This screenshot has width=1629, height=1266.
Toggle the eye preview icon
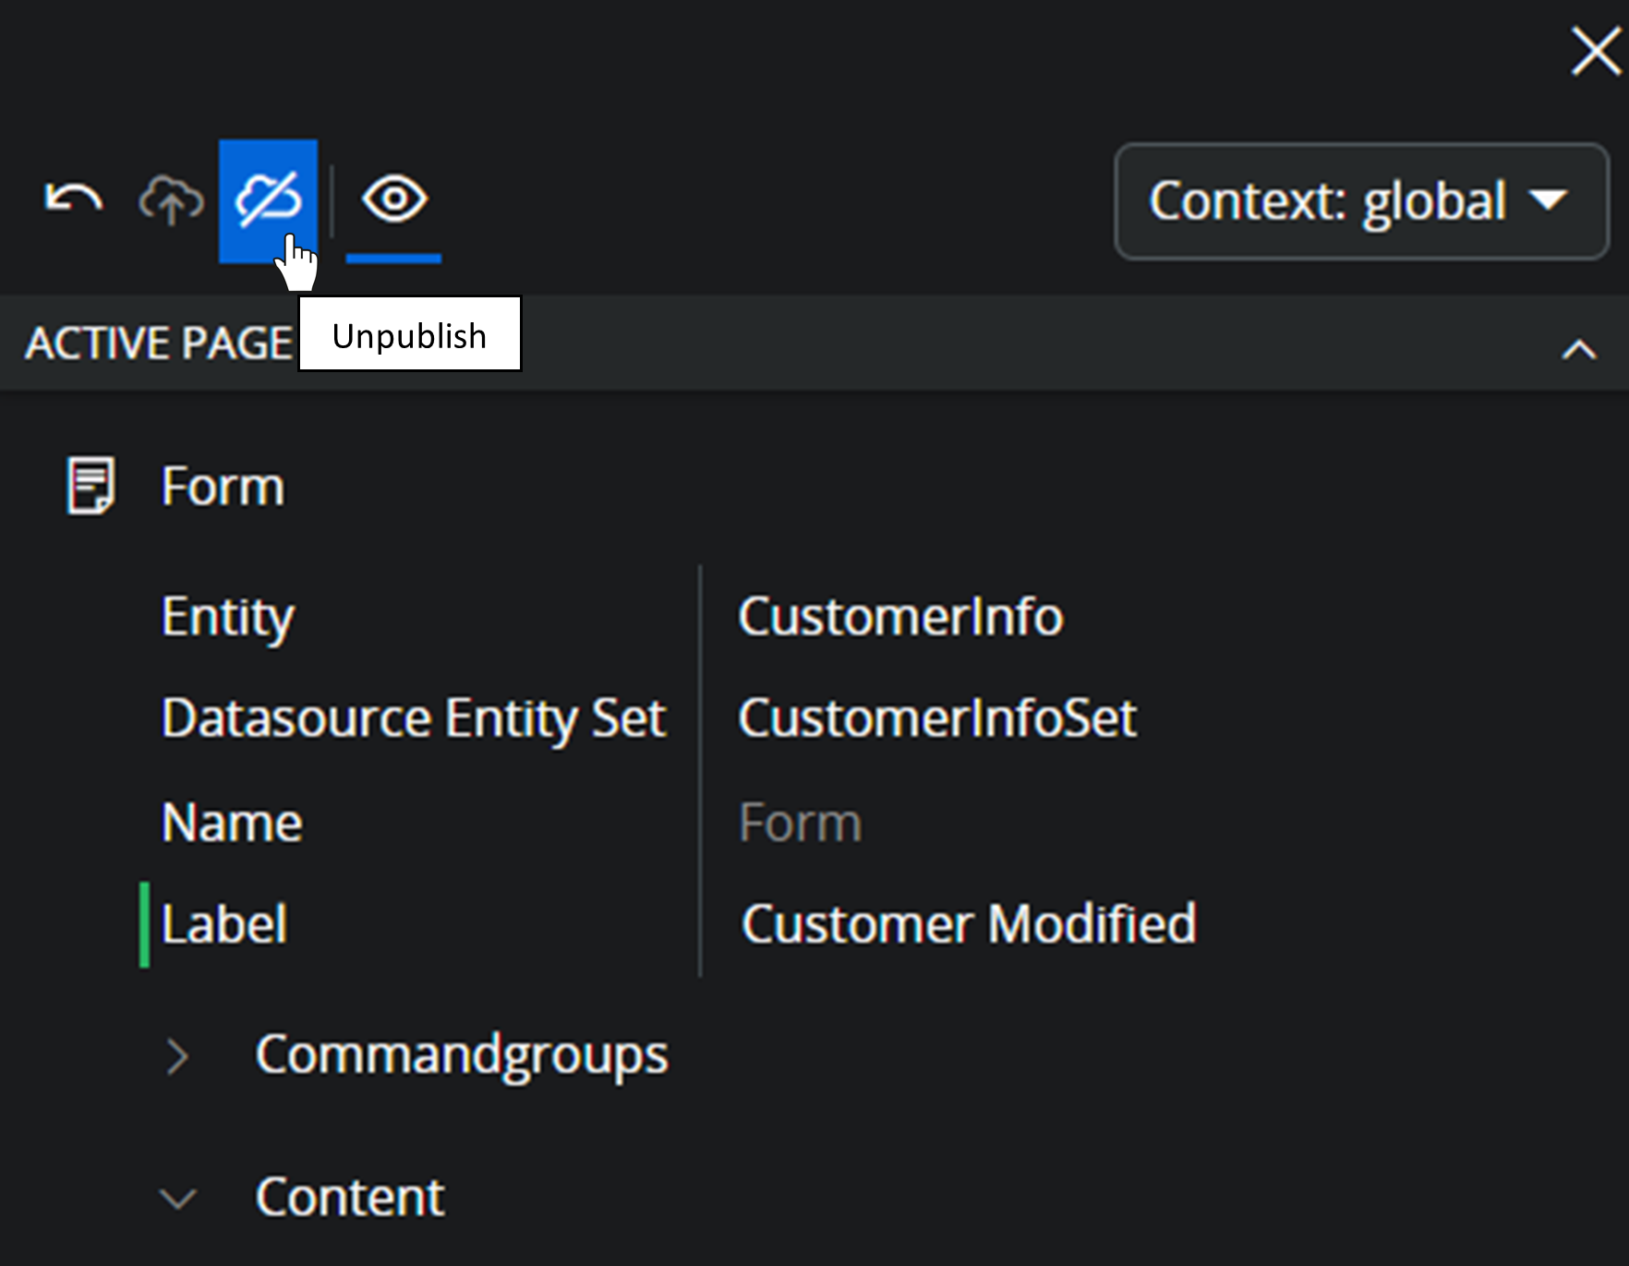pos(394,199)
